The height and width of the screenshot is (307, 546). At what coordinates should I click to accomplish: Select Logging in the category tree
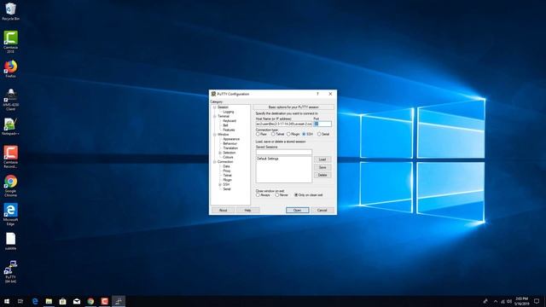point(229,112)
